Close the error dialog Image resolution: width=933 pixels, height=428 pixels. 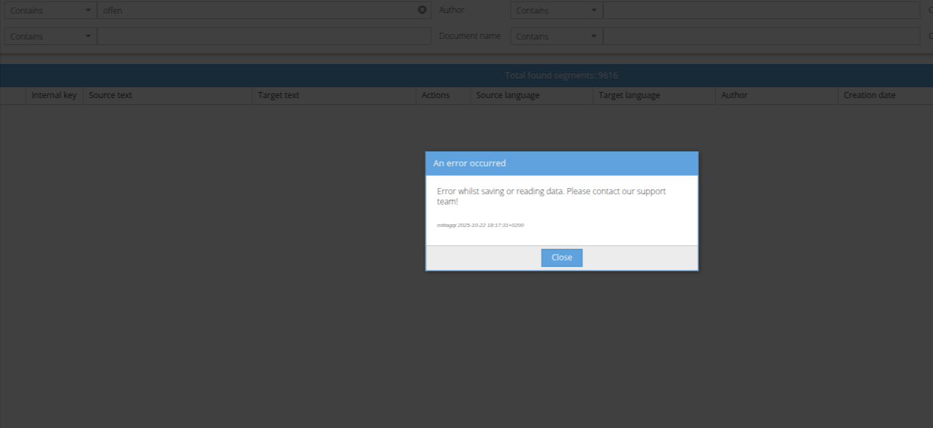(x=561, y=258)
